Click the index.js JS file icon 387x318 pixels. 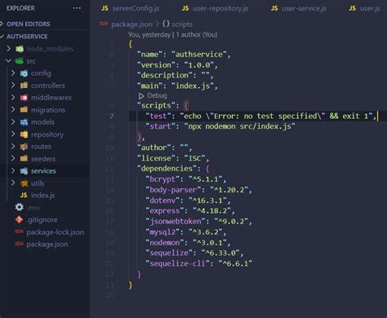pos(24,195)
